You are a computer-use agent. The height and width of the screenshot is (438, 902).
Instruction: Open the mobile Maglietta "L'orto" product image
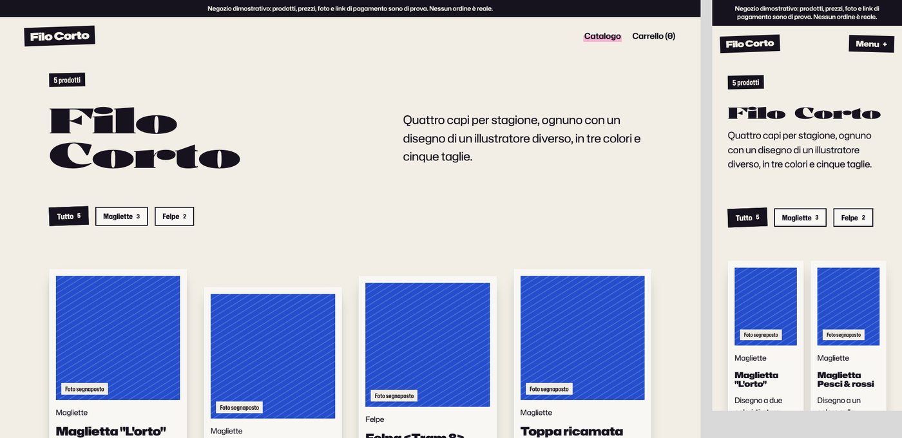click(x=765, y=307)
